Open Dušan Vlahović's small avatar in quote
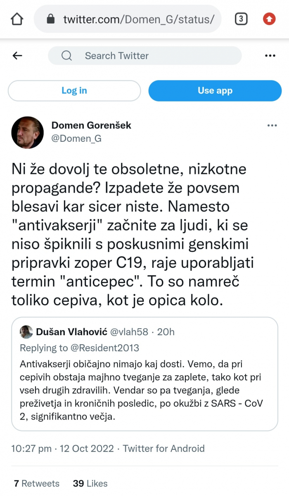 (26, 332)
